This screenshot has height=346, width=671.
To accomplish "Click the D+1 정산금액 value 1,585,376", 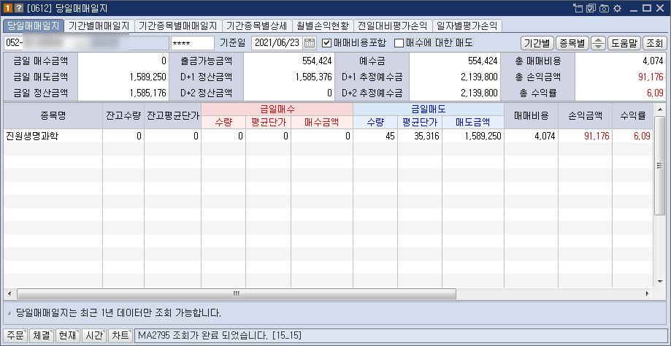I will coord(314,77).
